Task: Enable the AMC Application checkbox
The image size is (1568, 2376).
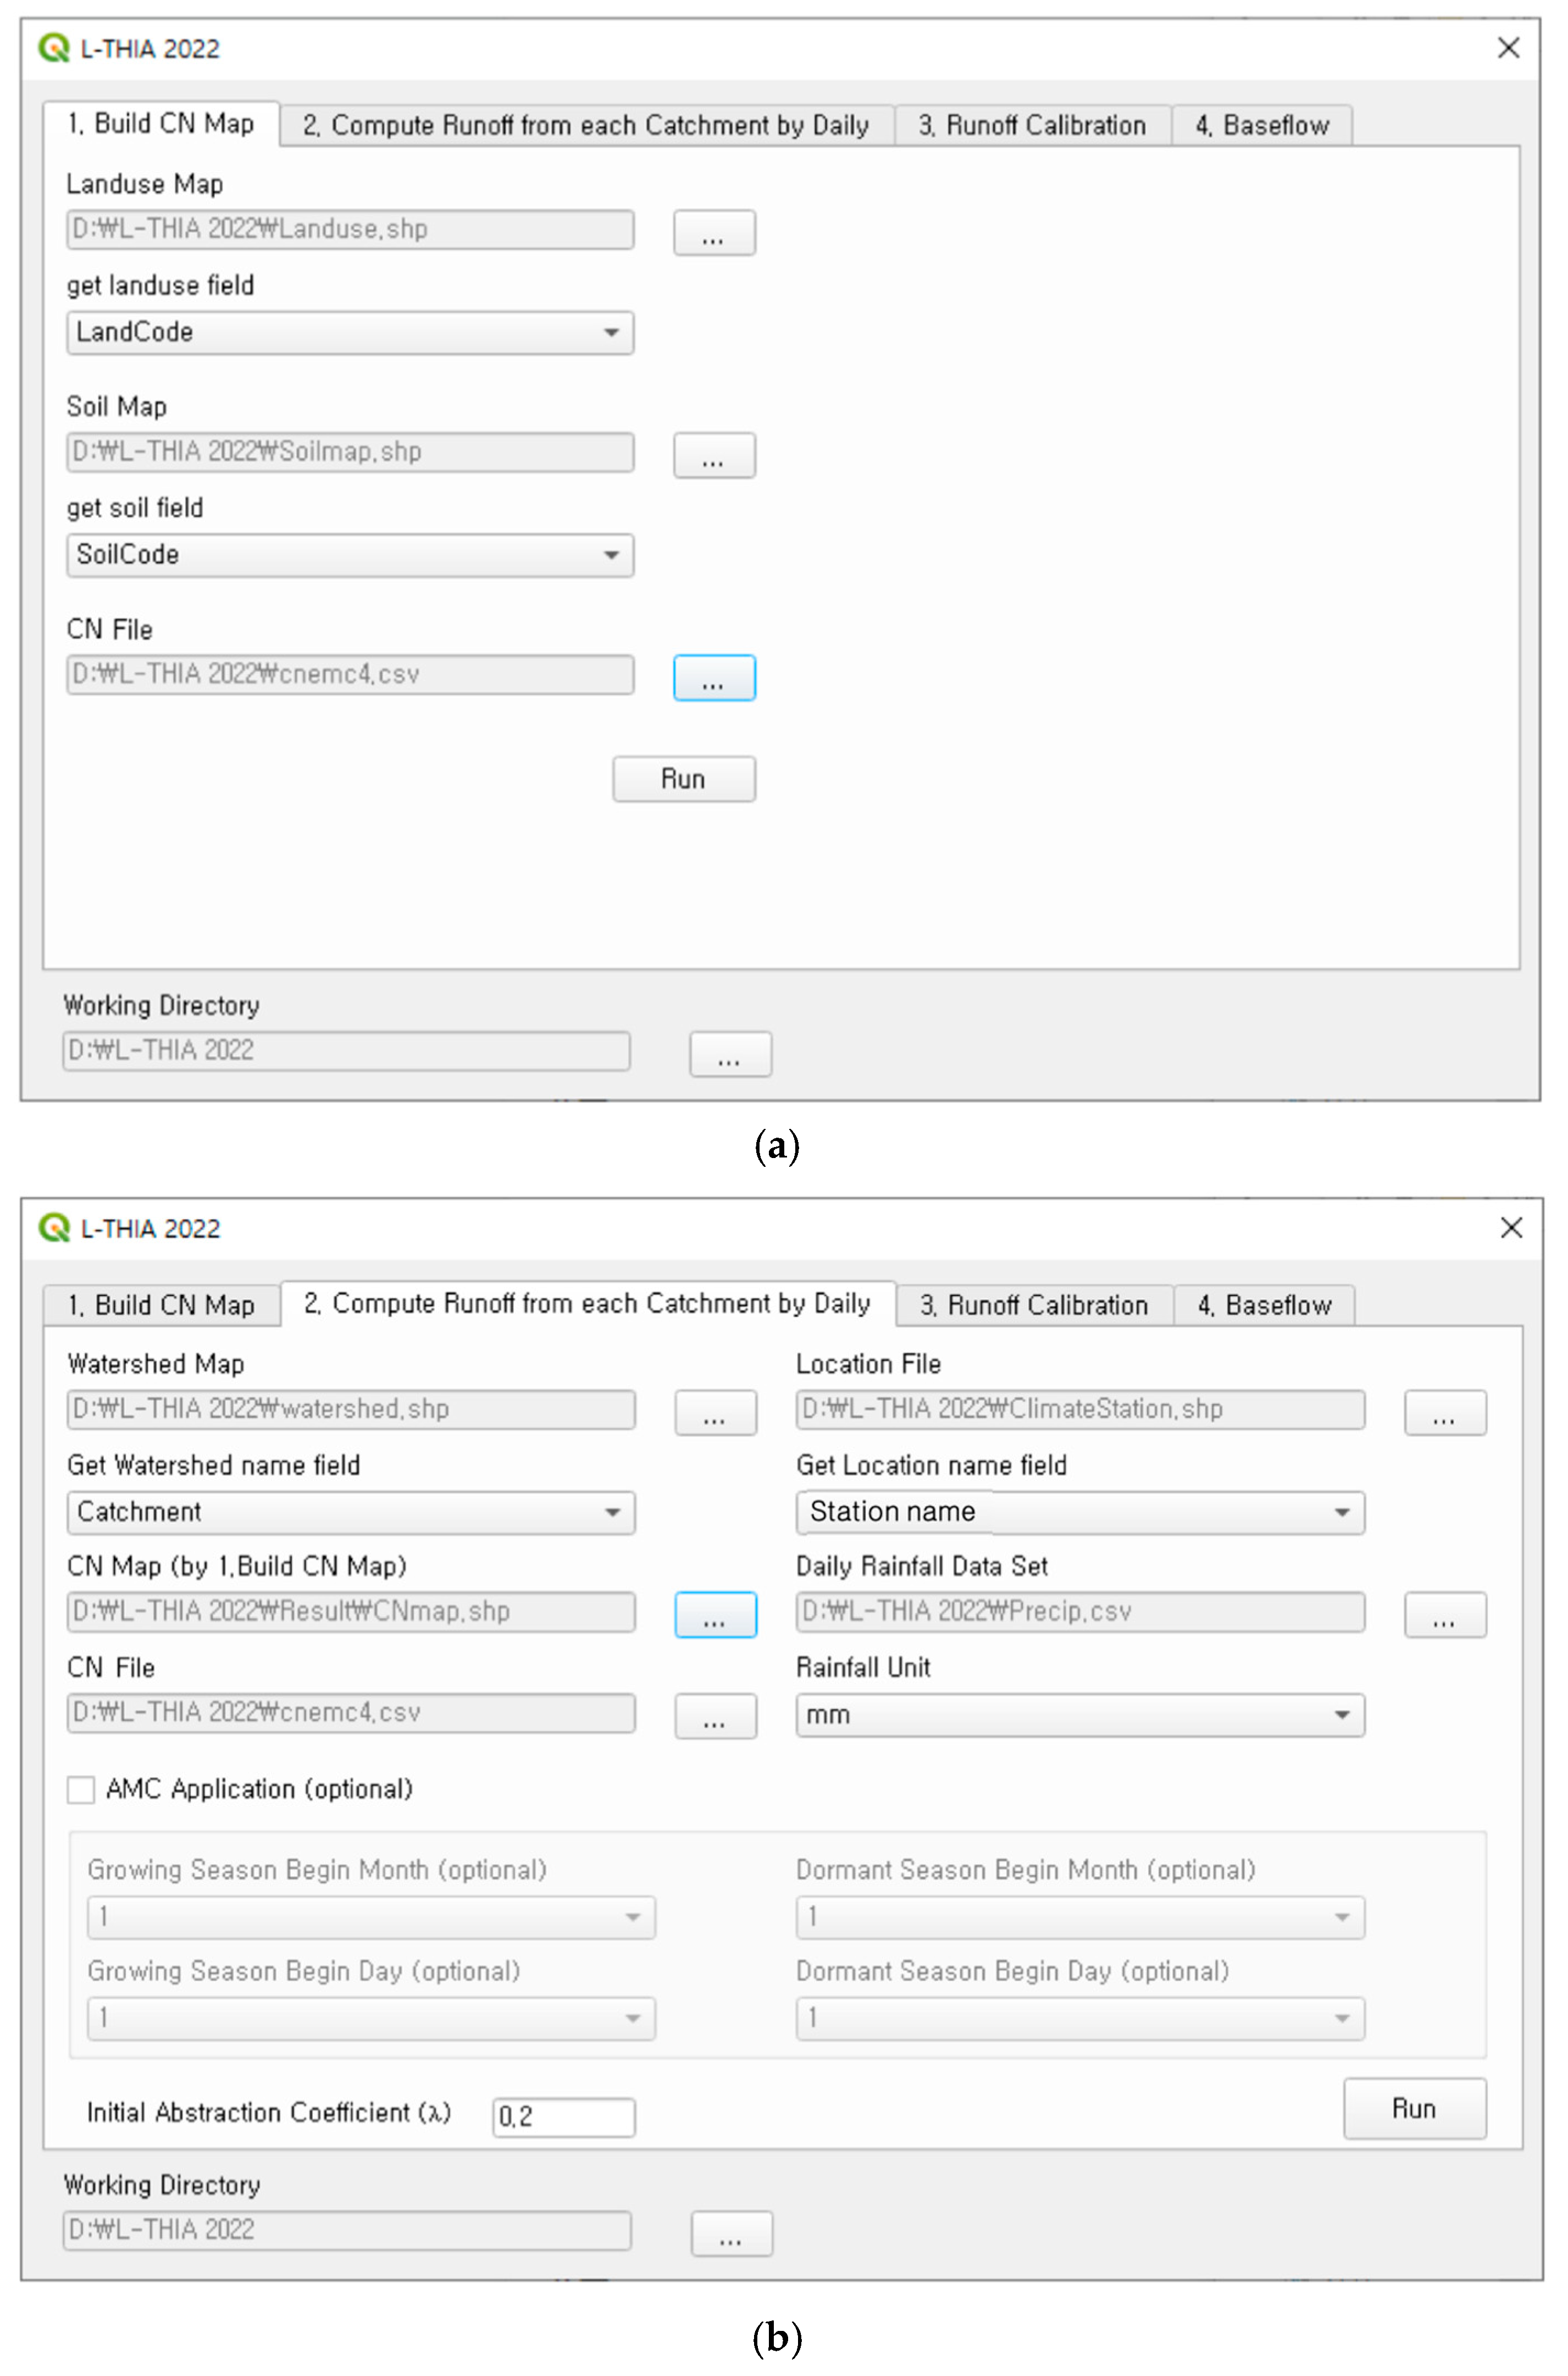Action: point(81,1790)
